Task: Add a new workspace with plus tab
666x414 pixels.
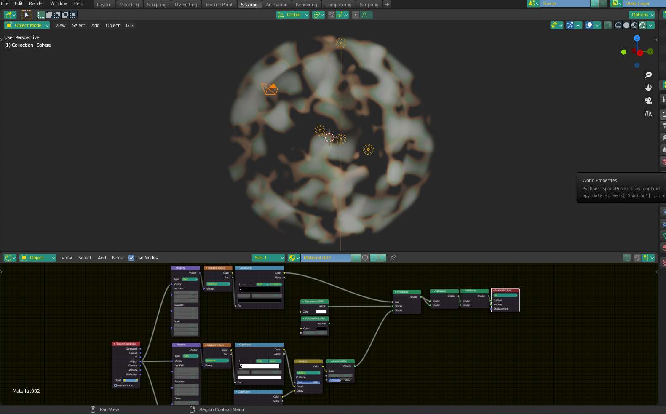Action: click(x=387, y=5)
